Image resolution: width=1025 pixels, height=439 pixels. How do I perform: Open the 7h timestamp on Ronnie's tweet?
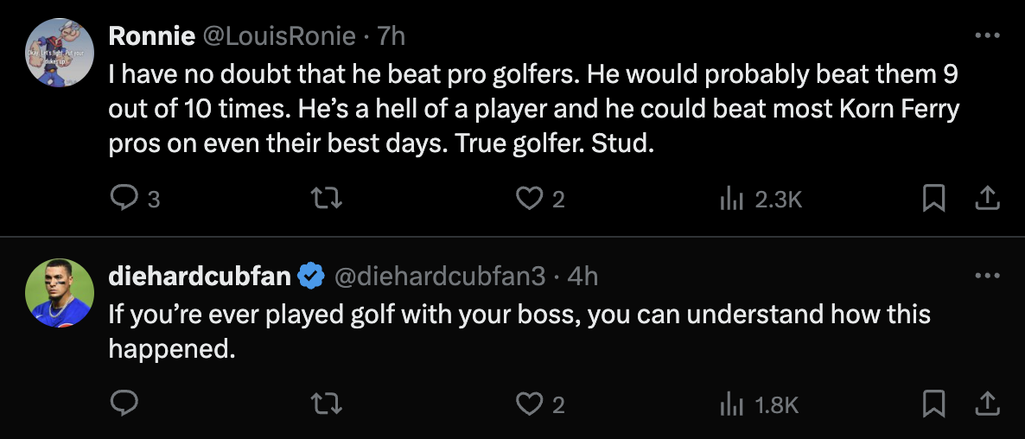pyautogui.click(x=391, y=35)
